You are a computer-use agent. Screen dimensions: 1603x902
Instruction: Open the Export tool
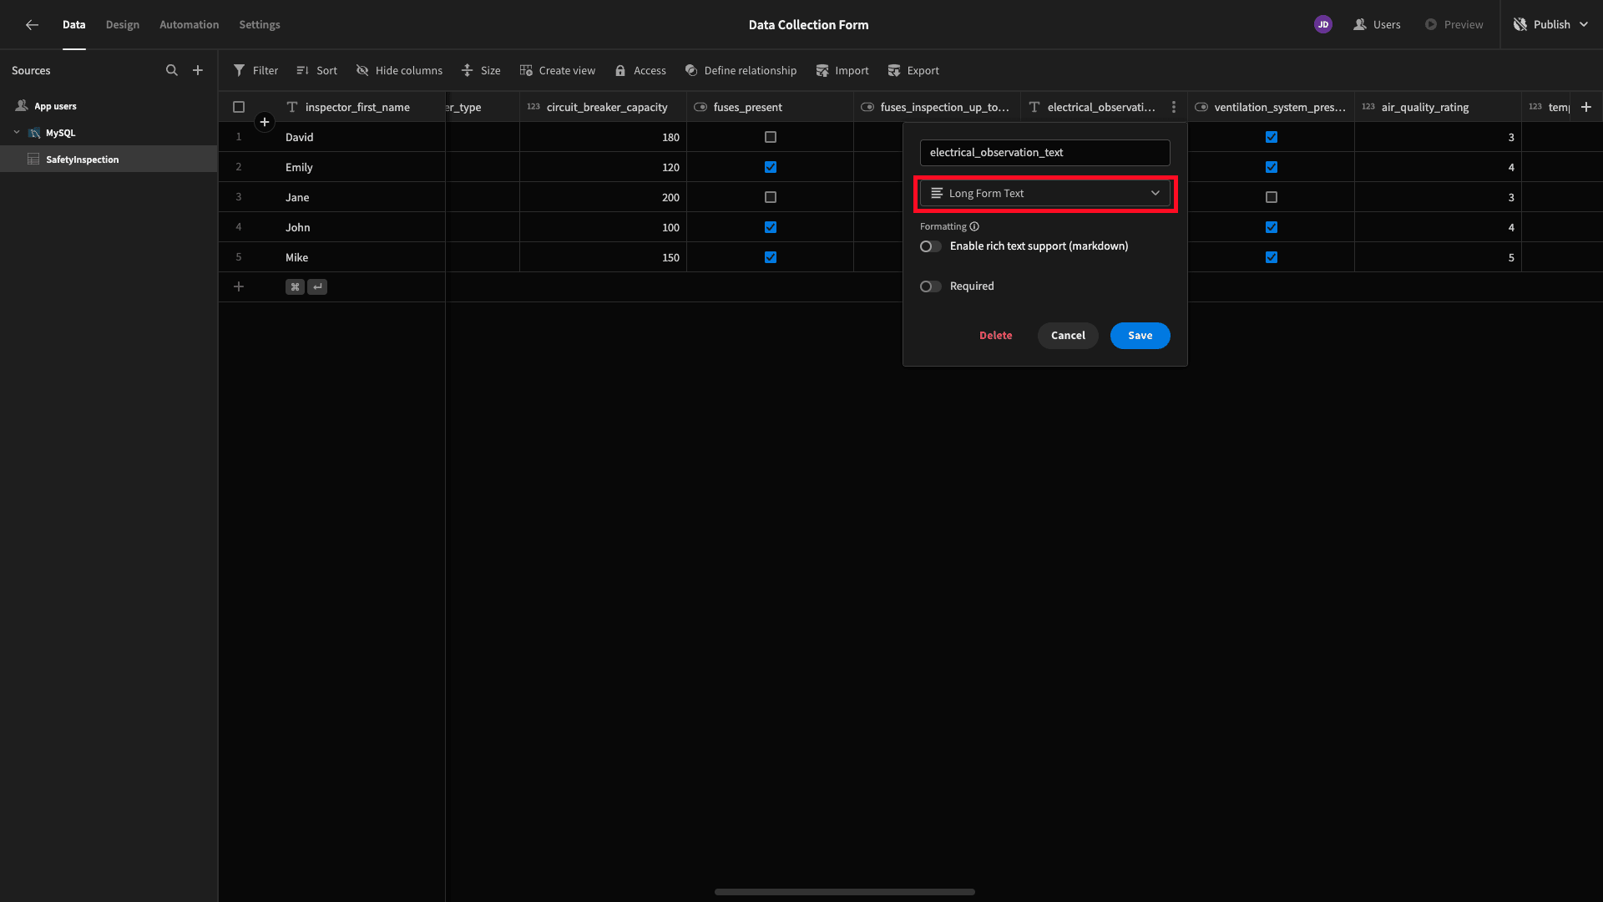coord(913,71)
